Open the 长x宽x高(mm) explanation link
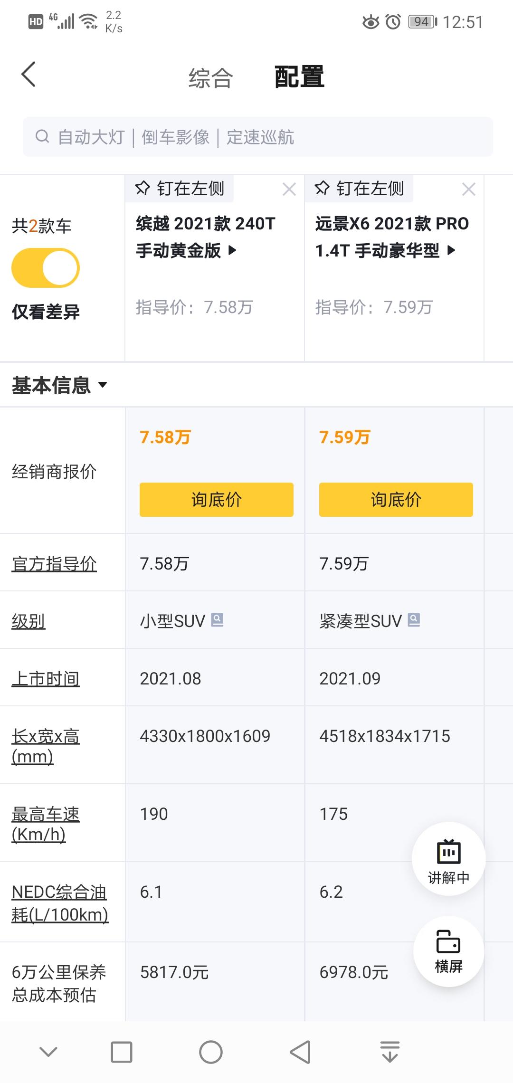Screen dimensions: 513x1083 click(x=46, y=746)
